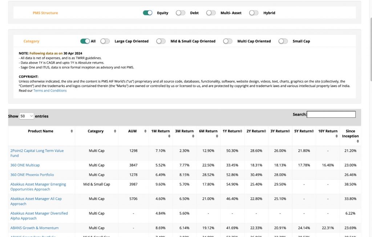Enable the Large Cap Oriented toggle
The height and width of the screenshot is (237, 372).
click(105, 41)
